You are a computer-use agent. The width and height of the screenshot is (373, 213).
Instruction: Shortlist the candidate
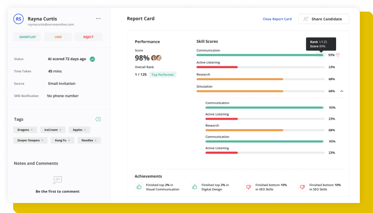[x=27, y=37]
